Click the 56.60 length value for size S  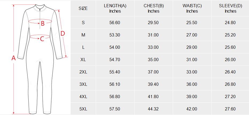click(115, 23)
